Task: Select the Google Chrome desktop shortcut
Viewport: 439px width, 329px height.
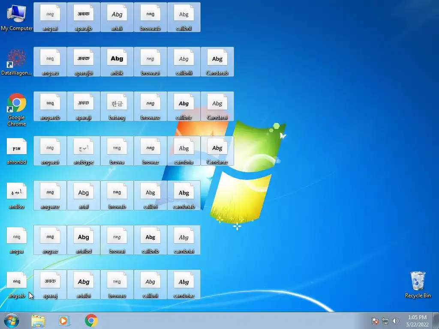Action: (x=17, y=109)
